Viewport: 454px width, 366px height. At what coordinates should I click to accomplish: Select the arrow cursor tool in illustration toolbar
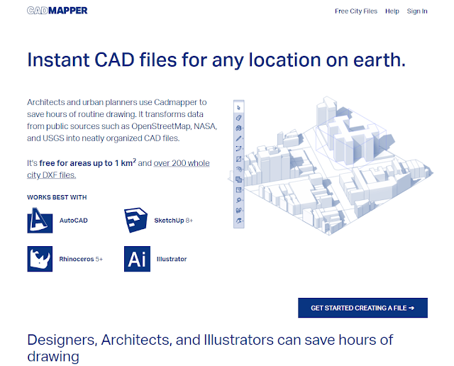pos(239,107)
